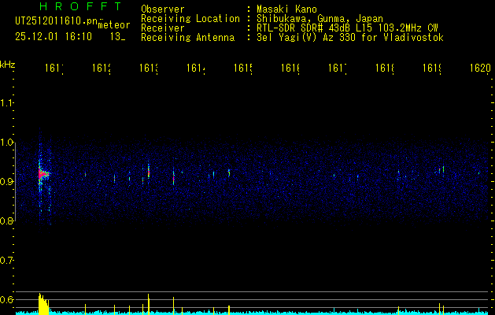Image resolution: width=495 pixels, height=315 pixels.
Task: Click the "Receiver" field label
Action: pos(163,28)
